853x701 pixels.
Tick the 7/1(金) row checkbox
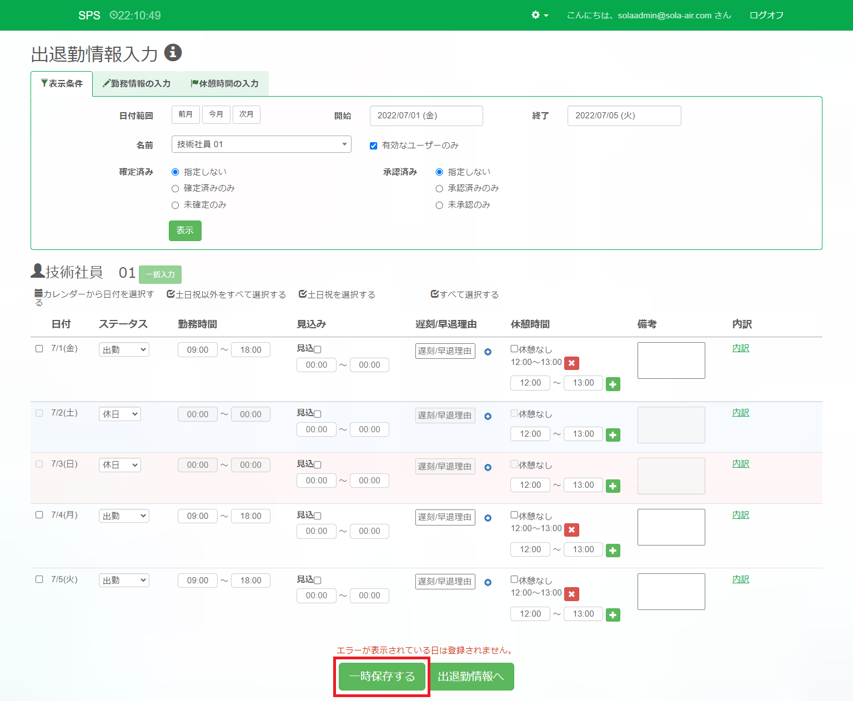pos(39,349)
